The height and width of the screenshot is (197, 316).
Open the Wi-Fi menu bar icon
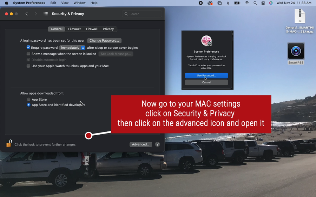(247, 3)
